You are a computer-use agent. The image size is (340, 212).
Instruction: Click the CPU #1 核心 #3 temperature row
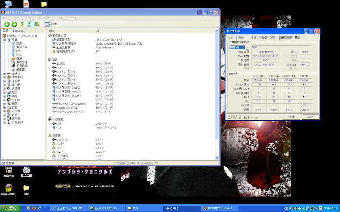[82, 80]
